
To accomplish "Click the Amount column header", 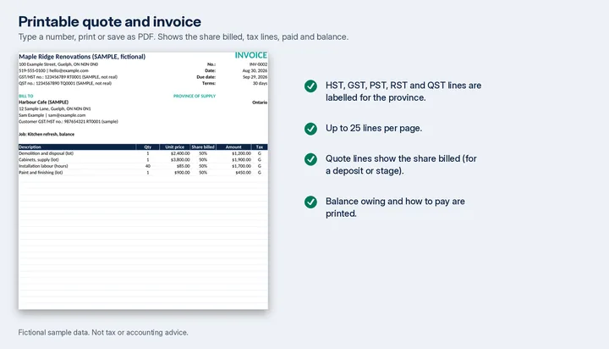I will coord(233,147).
